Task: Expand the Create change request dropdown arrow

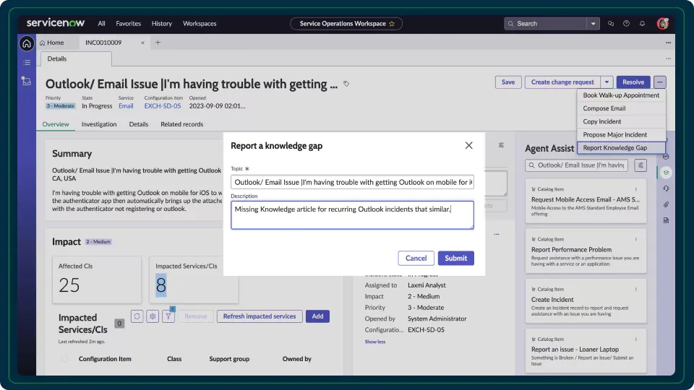Action: point(607,82)
